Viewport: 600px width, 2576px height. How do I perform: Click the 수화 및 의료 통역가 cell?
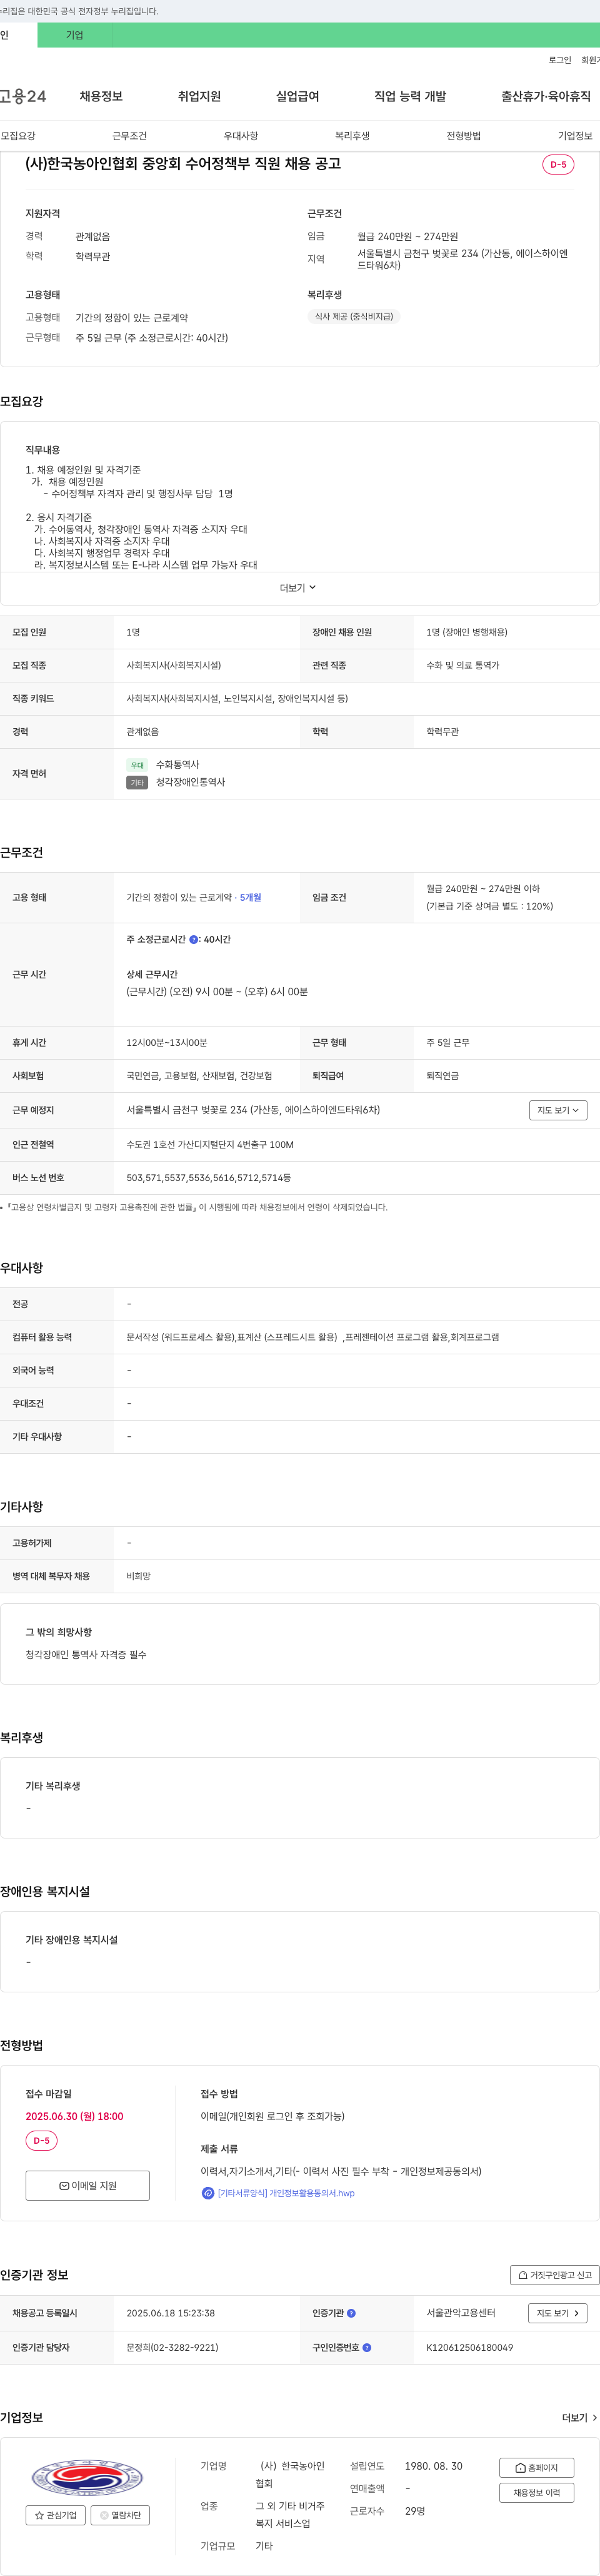(x=462, y=665)
